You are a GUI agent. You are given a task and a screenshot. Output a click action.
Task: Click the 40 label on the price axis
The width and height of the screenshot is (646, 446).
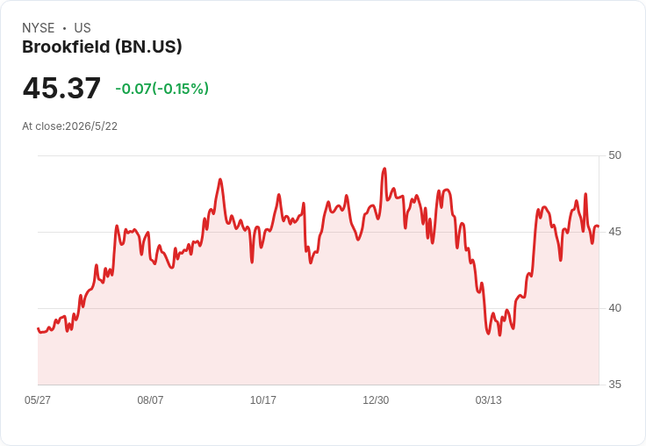[x=614, y=308]
